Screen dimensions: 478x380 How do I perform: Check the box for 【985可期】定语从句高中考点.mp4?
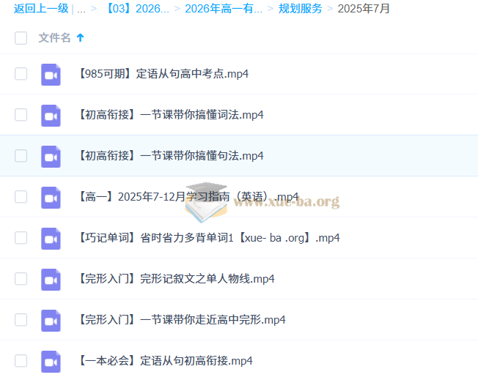pos(21,74)
